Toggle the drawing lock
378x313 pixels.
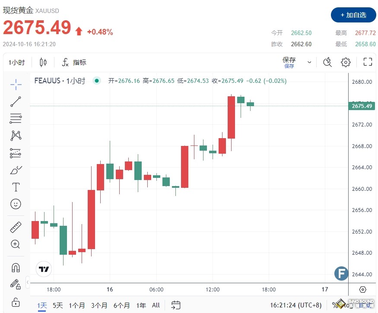pyautogui.click(x=16, y=301)
